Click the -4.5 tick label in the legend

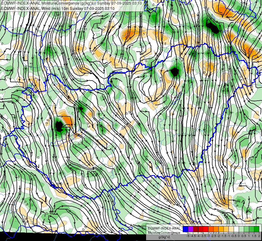coord(193,236)
